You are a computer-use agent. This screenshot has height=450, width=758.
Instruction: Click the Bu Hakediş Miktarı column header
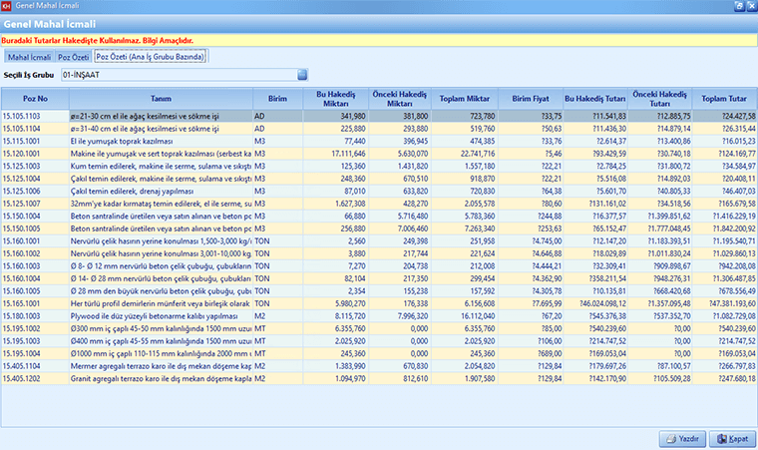(x=335, y=99)
